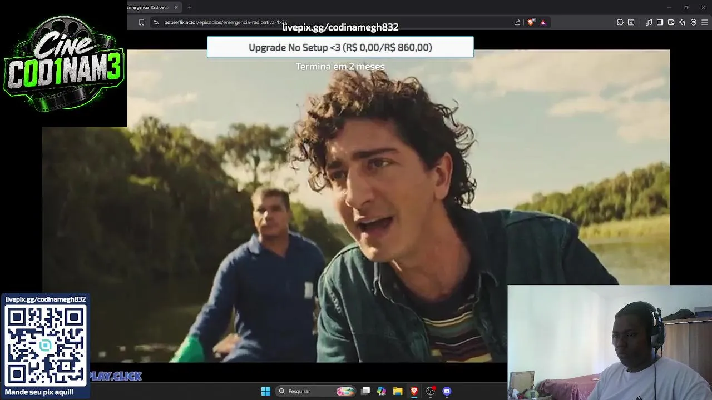This screenshot has height=400, width=712.
Task: Open Brave Rewards triangle icon
Action: [x=543, y=22]
